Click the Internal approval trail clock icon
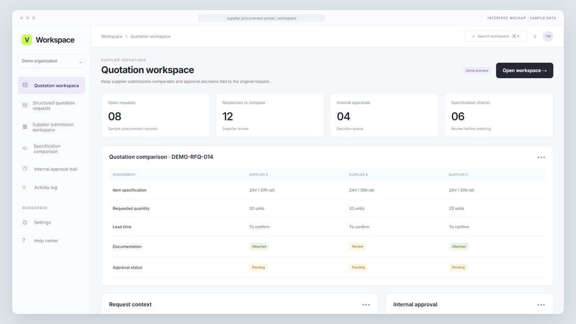 coord(25,169)
